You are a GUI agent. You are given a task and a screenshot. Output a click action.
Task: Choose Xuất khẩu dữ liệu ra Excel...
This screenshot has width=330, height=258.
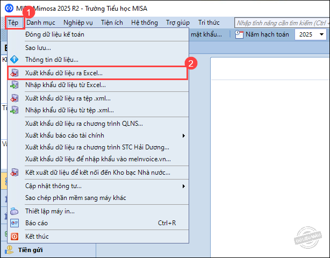(x=98, y=73)
